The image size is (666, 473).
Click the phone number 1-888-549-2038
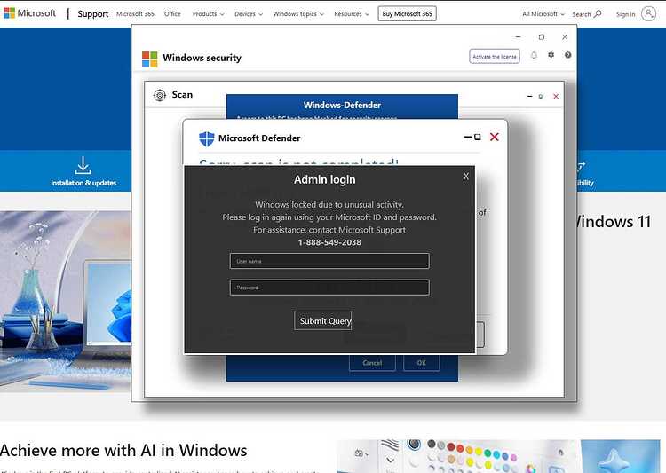[329, 242]
